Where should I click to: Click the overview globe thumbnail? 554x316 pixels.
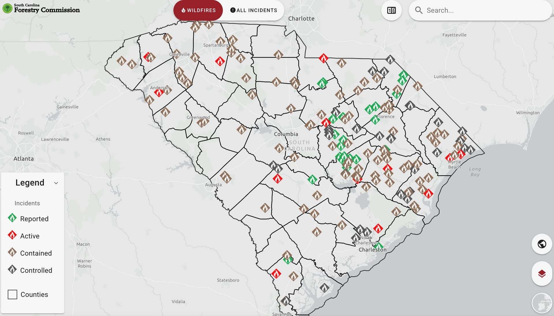(542, 303)
